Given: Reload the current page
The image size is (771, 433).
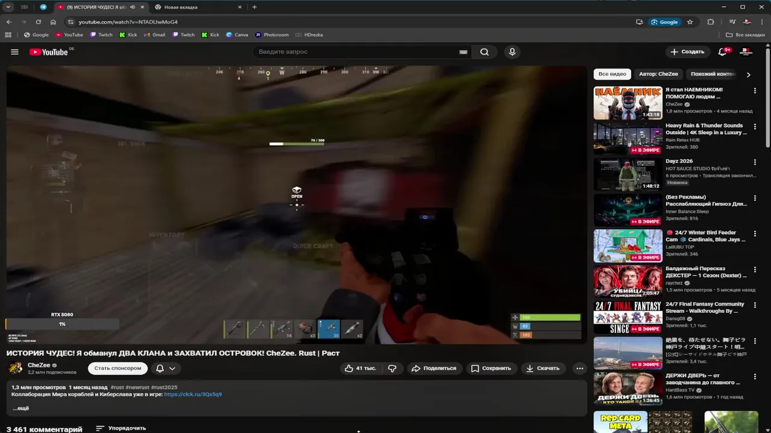Looking at the screenshot, I should 39,22.
